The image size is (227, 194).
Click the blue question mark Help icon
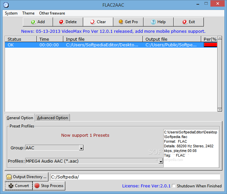(x=153, y=22)
